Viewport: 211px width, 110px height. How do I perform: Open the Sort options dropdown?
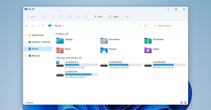99,16
